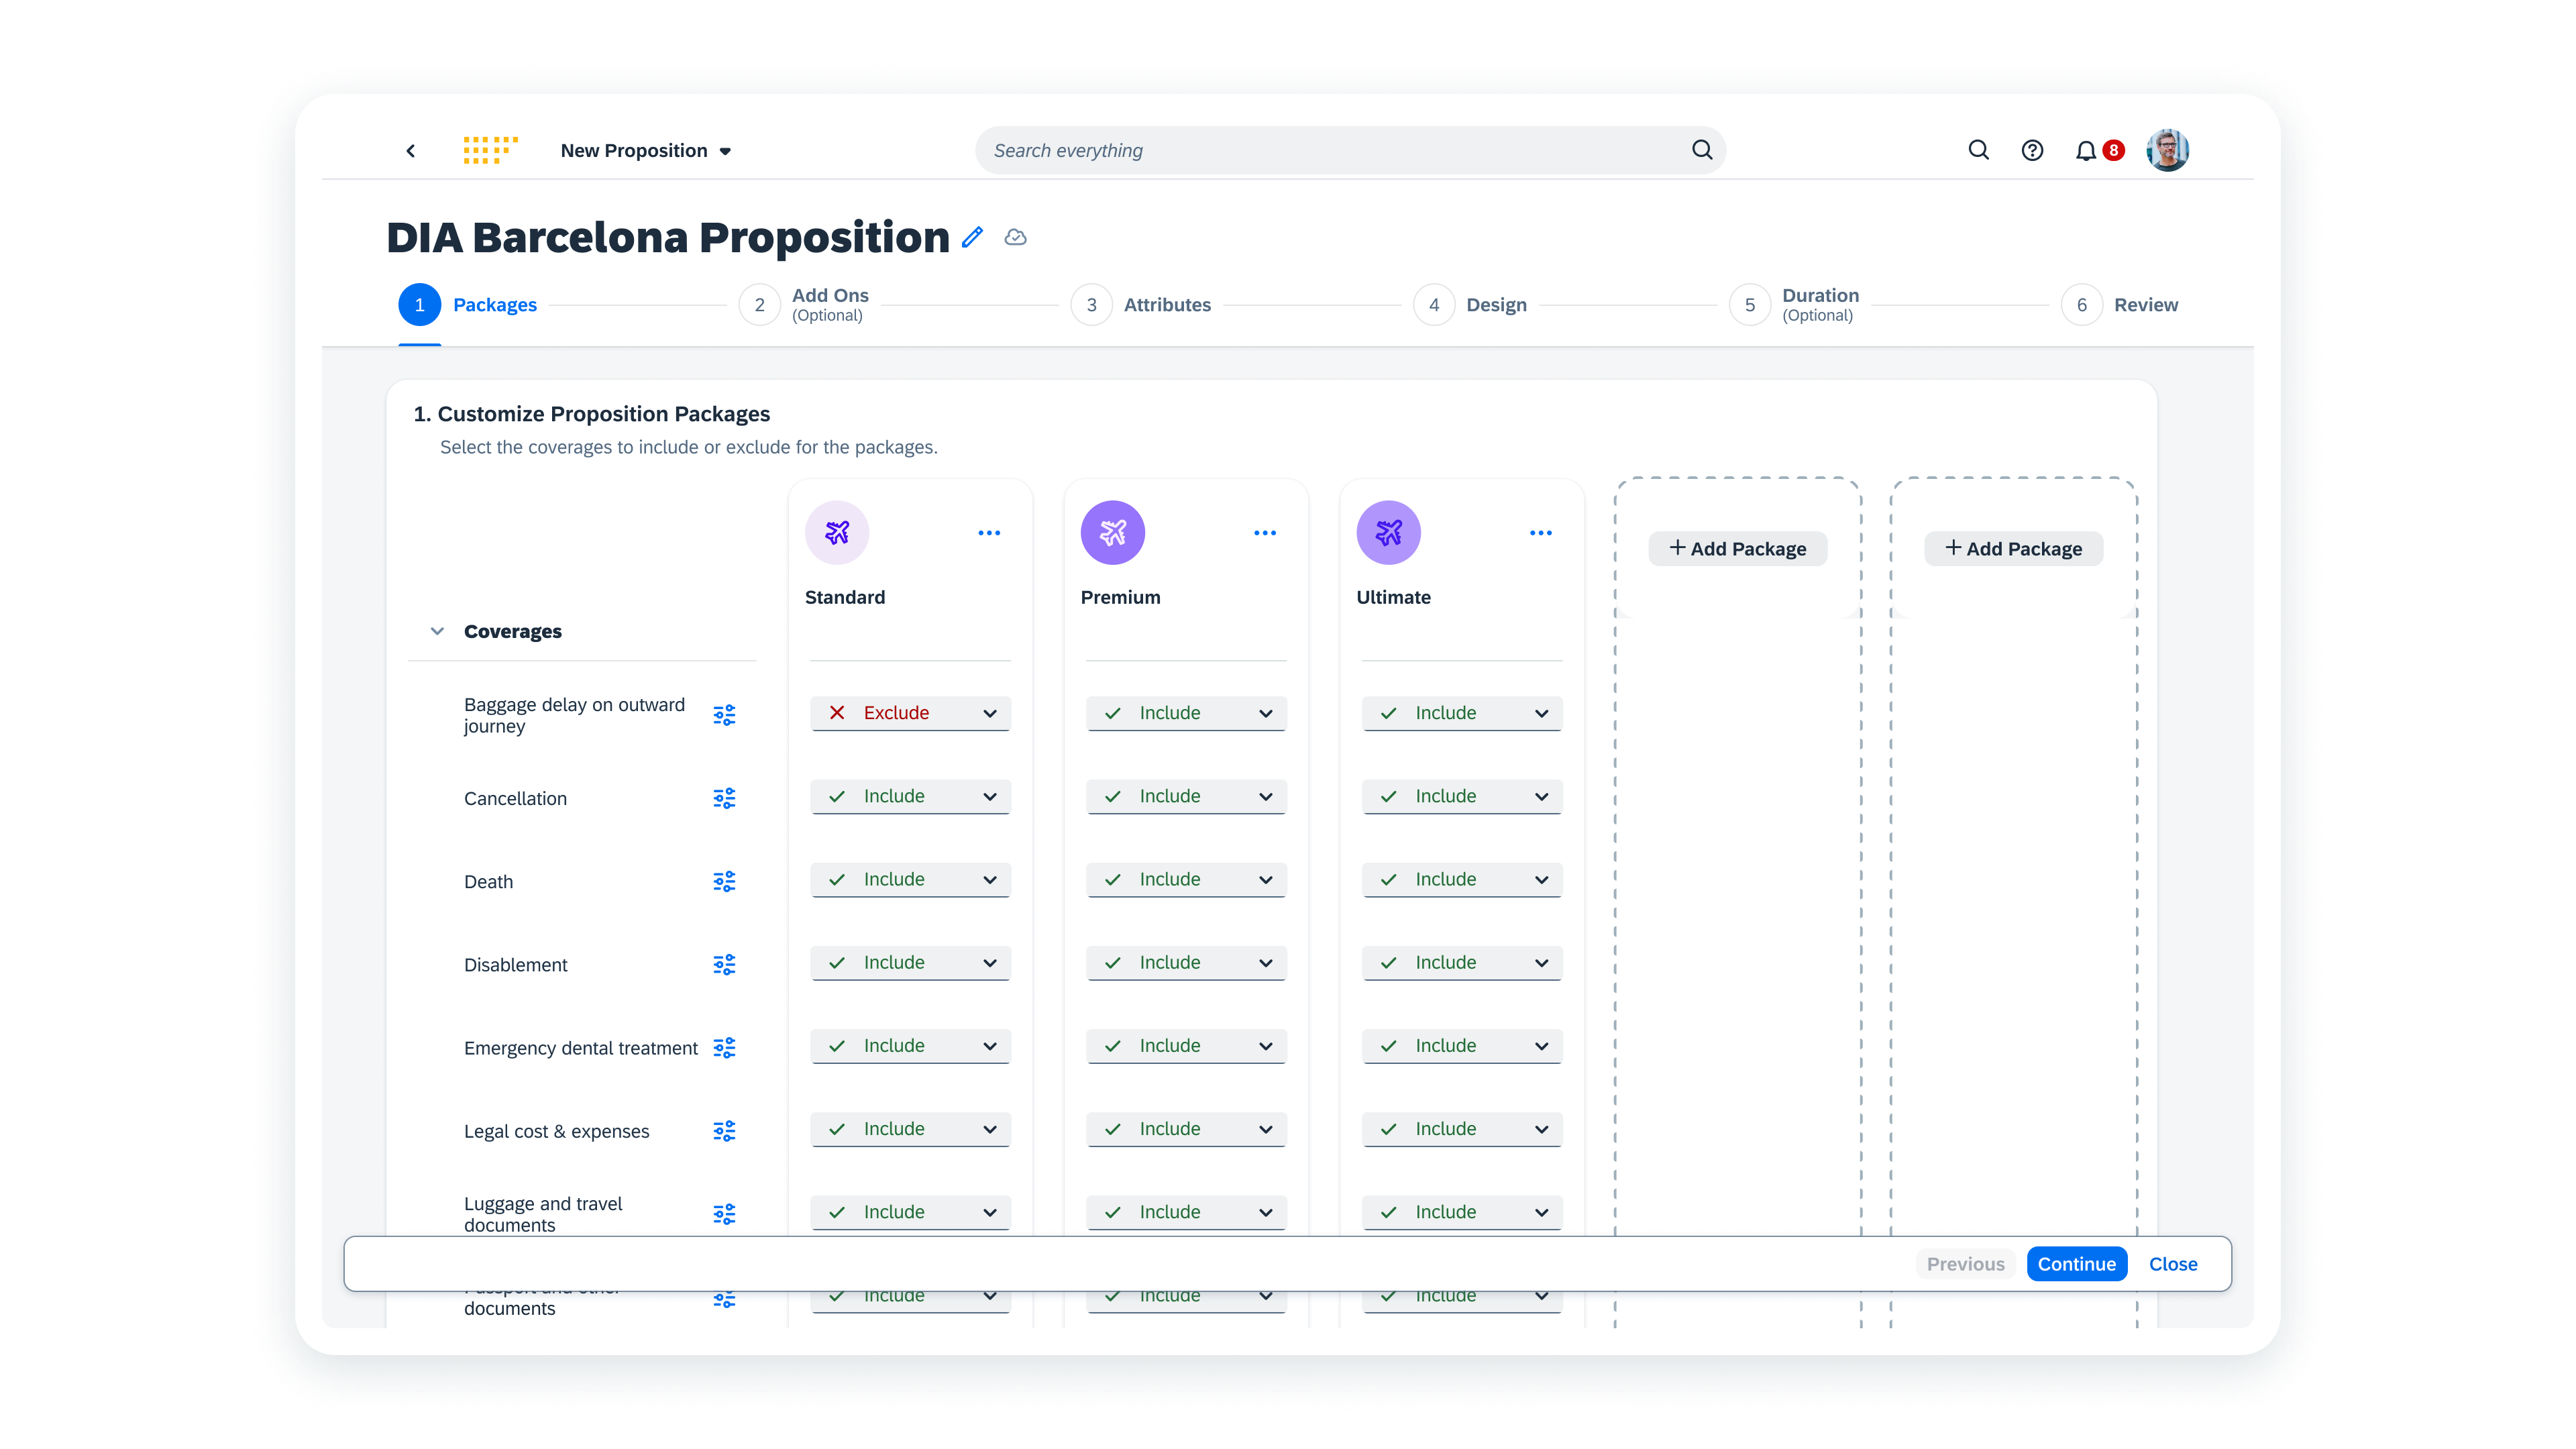Click the Standard package name

pyautogui.click(x=845, y=597)
